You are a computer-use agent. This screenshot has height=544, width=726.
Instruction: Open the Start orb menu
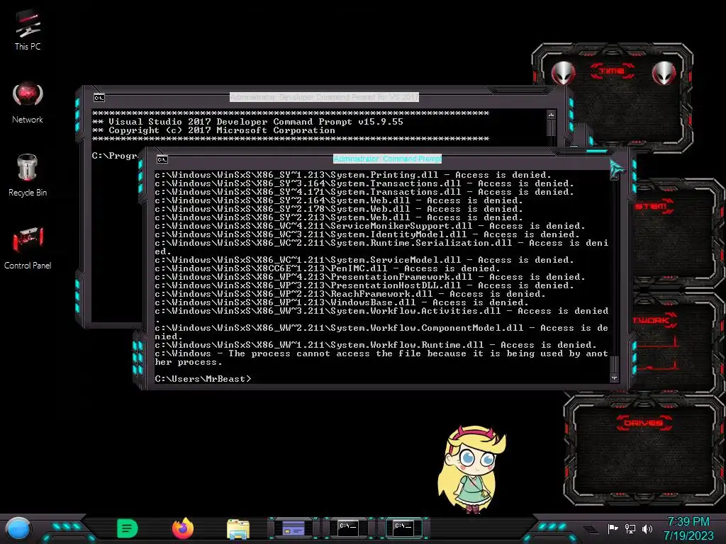pyautogui.click(x=18, y=529)
